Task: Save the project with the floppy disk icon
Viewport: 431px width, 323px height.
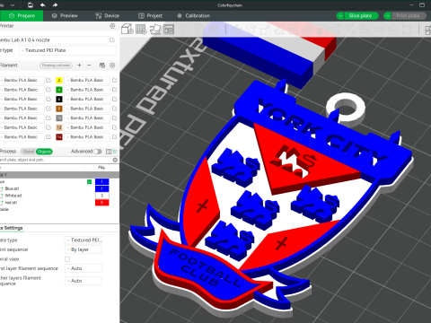Action: pos(31,5)
